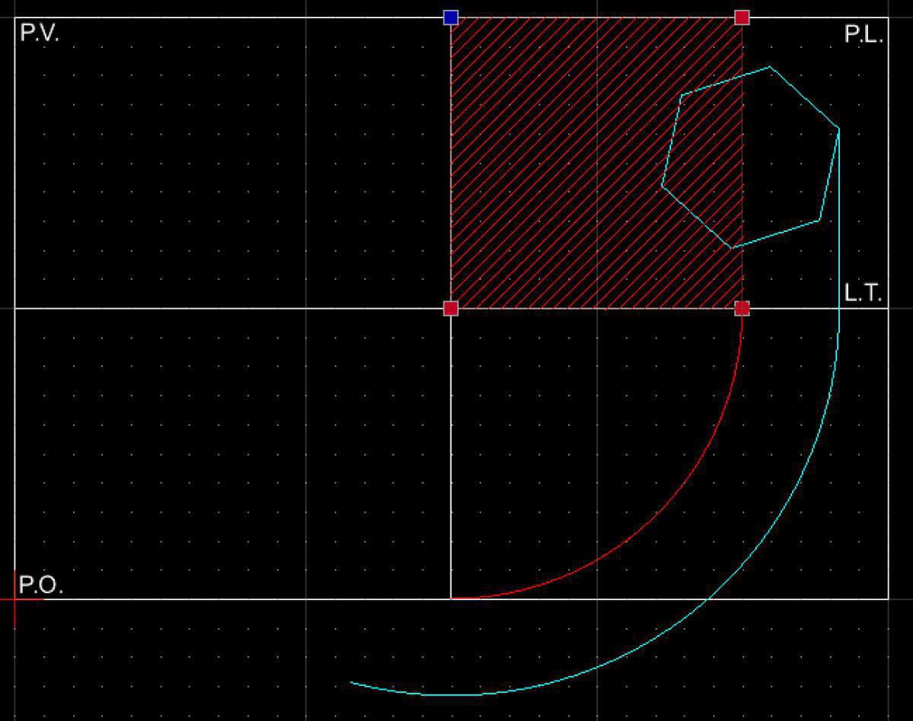Click the pentagon's leftmost vertex
Image resolution: width=913 pixels, height=721 pixels.
click(663, 185)
